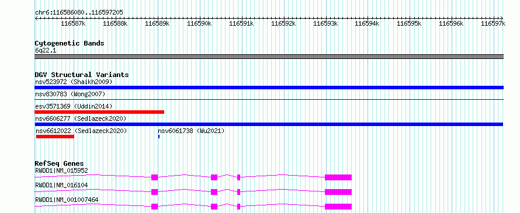The width and height of the screenshot is (520, 213).
Task: Click the 116589k ruler tick label
Action: tap(158, 23)
